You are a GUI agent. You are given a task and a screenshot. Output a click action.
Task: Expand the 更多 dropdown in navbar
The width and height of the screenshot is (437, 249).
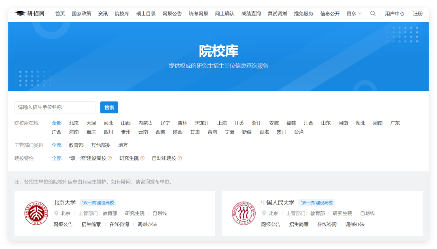click(x=354, y=13)
